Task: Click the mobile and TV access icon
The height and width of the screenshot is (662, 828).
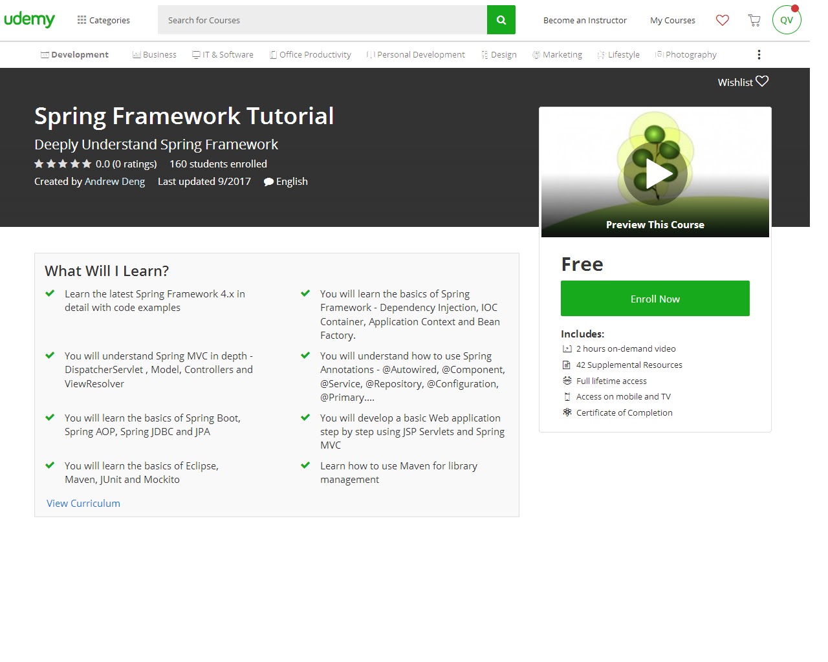Action: point(567,396)
